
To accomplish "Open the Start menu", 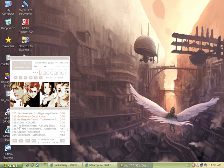I will 11,165.
